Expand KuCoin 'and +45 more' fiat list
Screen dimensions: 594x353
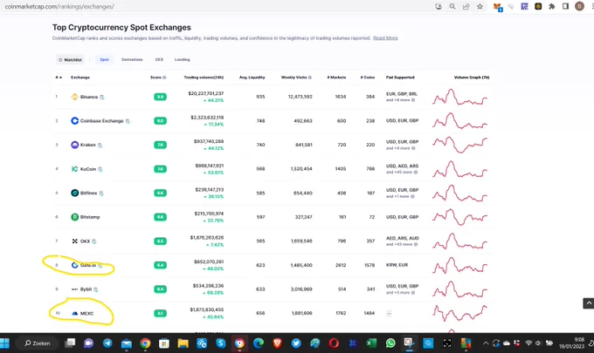click(402, 173)
